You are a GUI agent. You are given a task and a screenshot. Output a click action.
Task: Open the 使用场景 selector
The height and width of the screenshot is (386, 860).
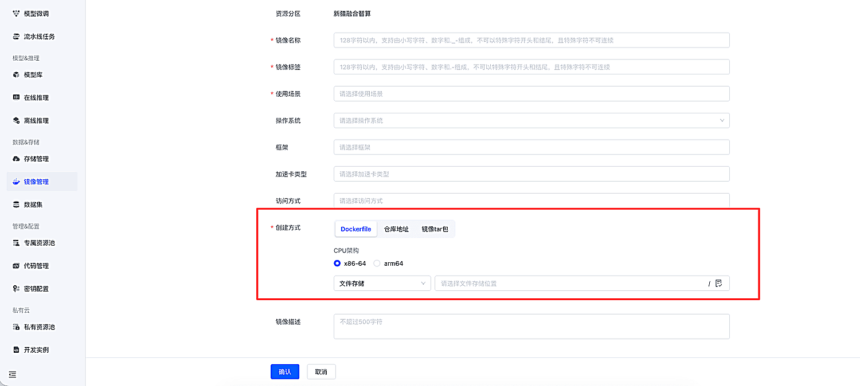531,93
